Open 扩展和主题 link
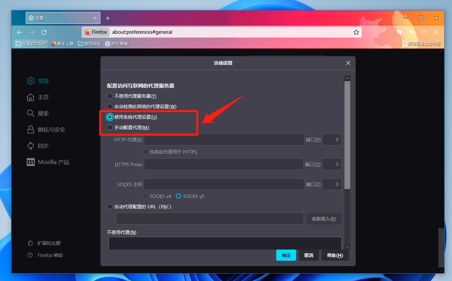Image resolution: width=452 pixels, height=281 pixels. [44, 243]
